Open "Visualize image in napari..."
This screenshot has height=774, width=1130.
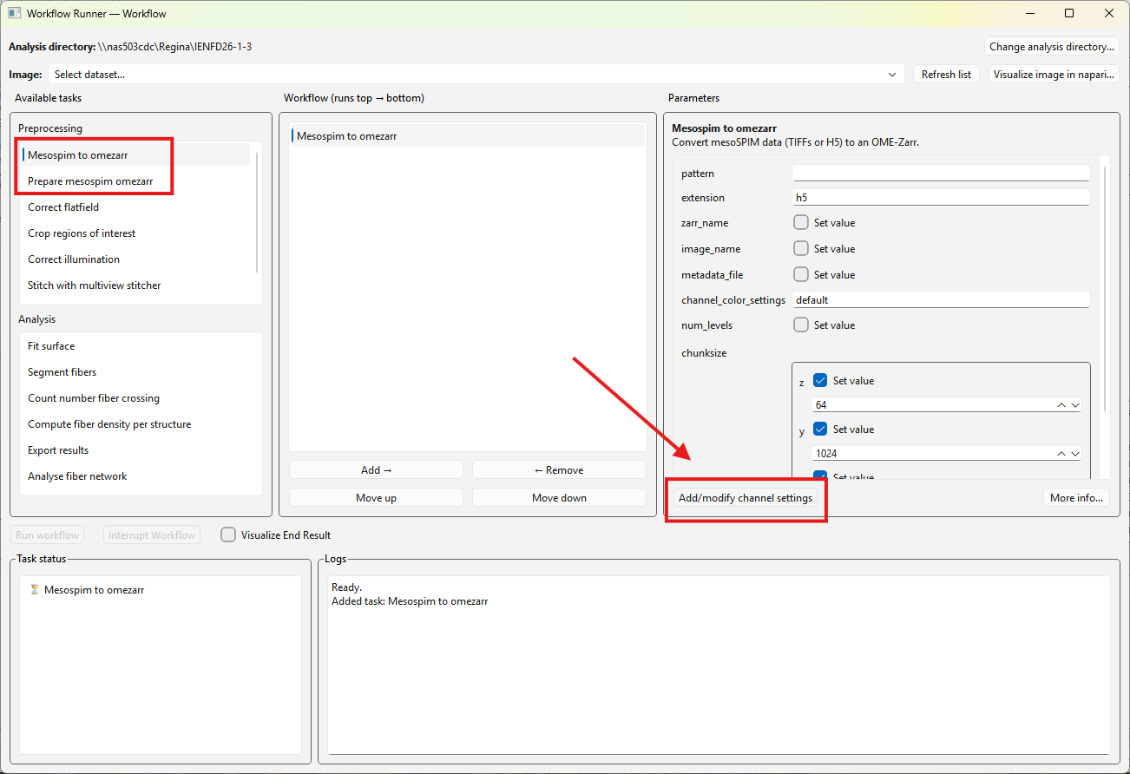coord(1054,74)
